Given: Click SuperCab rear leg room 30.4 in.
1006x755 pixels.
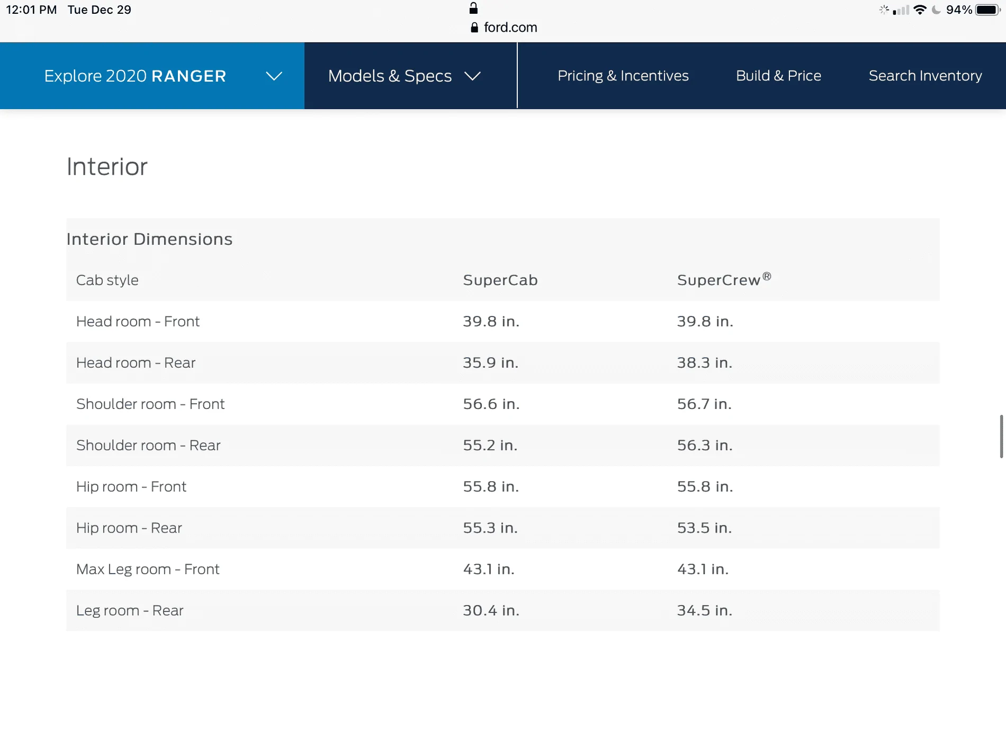Looking at the screenshot, I should click(x=491, y=610).
